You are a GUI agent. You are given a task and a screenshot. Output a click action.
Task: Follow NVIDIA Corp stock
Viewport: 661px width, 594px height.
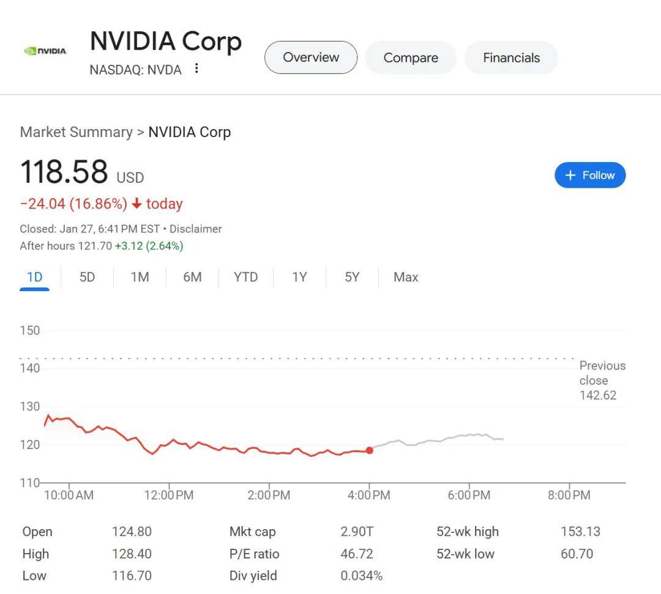590,175
